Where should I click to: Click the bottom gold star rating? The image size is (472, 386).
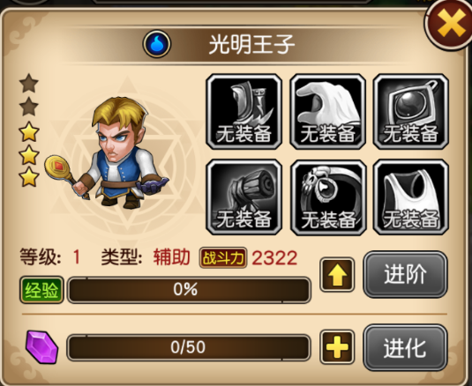pos(29,177)
